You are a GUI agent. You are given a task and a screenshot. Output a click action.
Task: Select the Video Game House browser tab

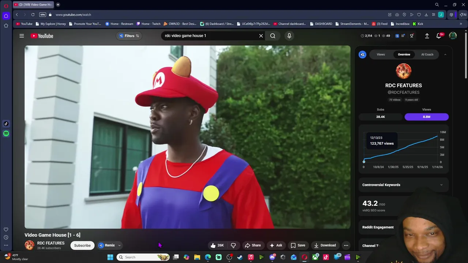coord(34,5)
